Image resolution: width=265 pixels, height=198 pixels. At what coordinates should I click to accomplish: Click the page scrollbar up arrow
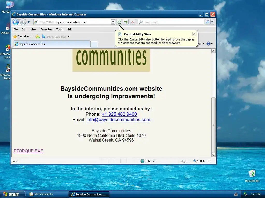click(x=214, y=51)
